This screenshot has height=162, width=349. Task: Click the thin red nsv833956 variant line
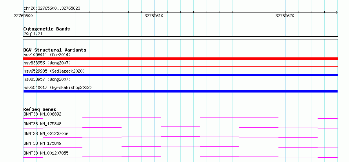[180, 66]
